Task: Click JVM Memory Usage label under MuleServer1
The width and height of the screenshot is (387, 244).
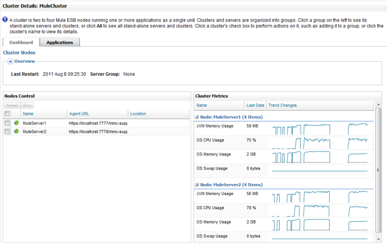Action: pos(215,126)
